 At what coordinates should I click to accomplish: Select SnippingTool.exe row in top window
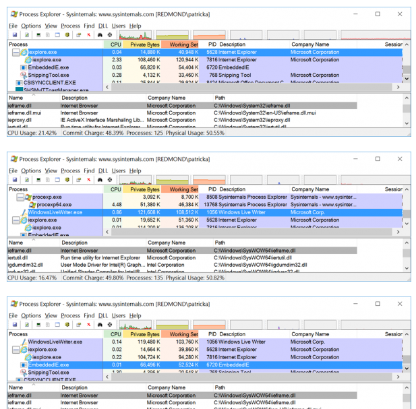pos(204,75)
